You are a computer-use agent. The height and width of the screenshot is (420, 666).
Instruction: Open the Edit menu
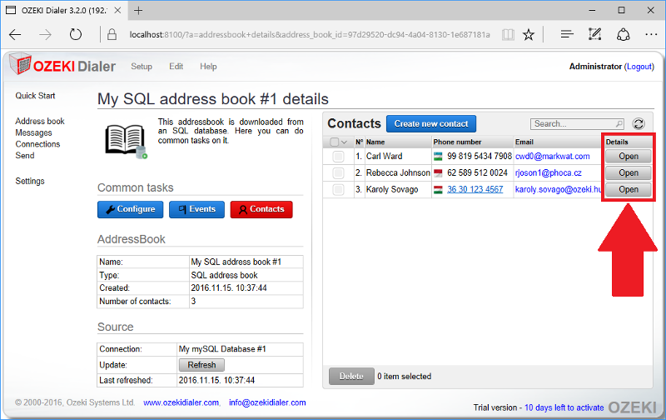(176, 67)
